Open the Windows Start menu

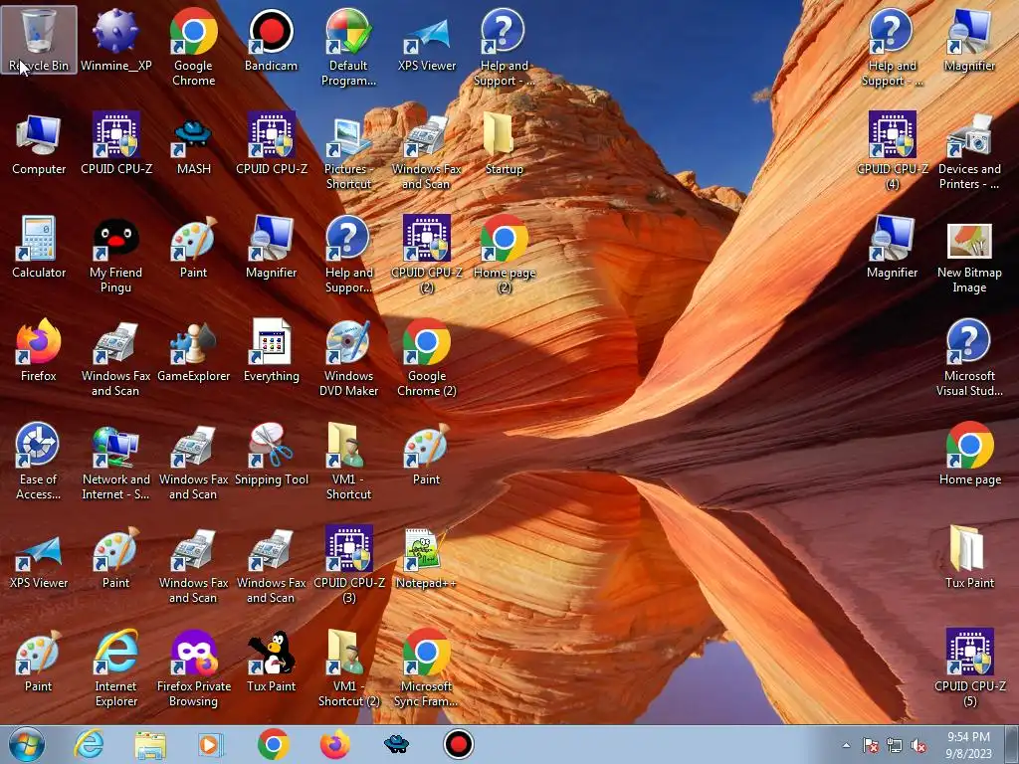pos(27,744)
